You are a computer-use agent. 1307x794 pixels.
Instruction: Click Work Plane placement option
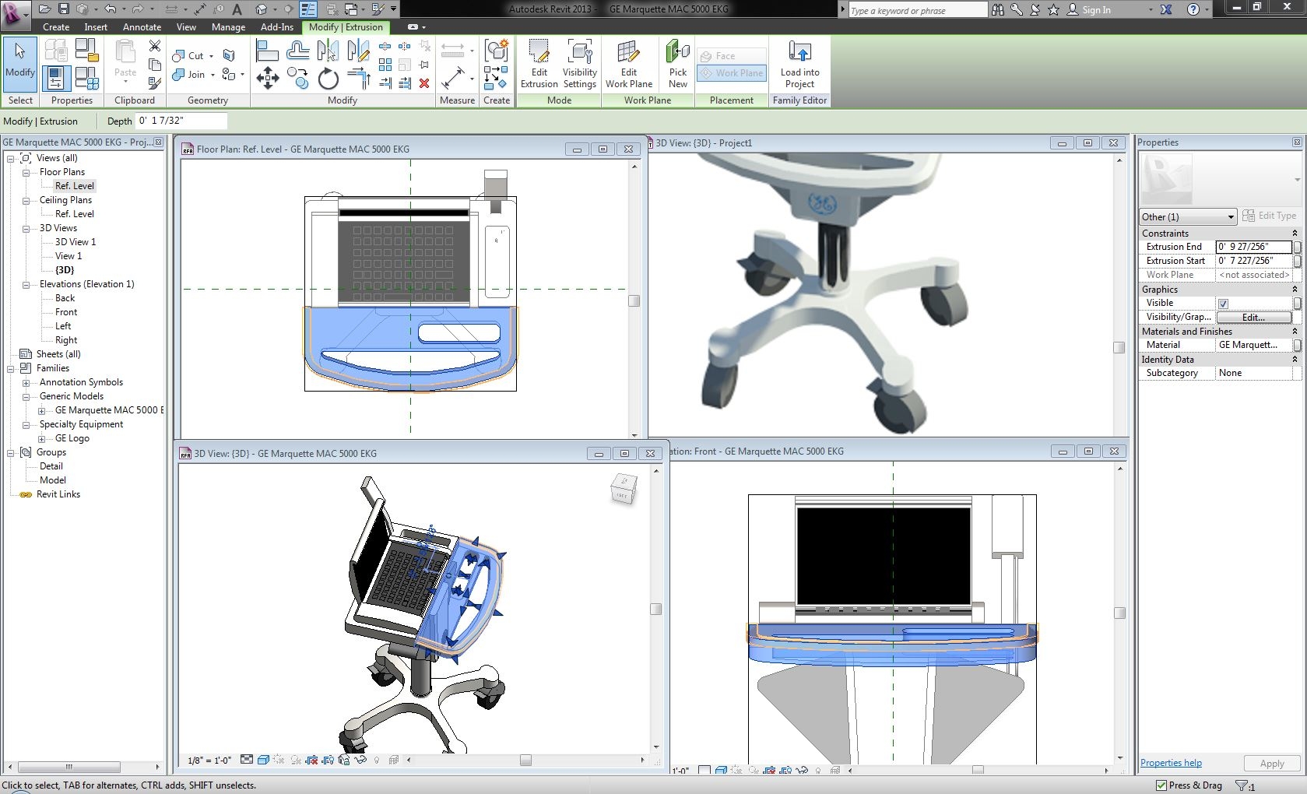pos(730,72)
